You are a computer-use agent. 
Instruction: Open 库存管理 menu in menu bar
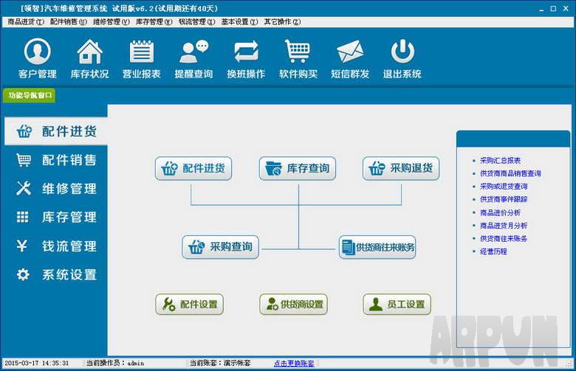click(154, 22)
